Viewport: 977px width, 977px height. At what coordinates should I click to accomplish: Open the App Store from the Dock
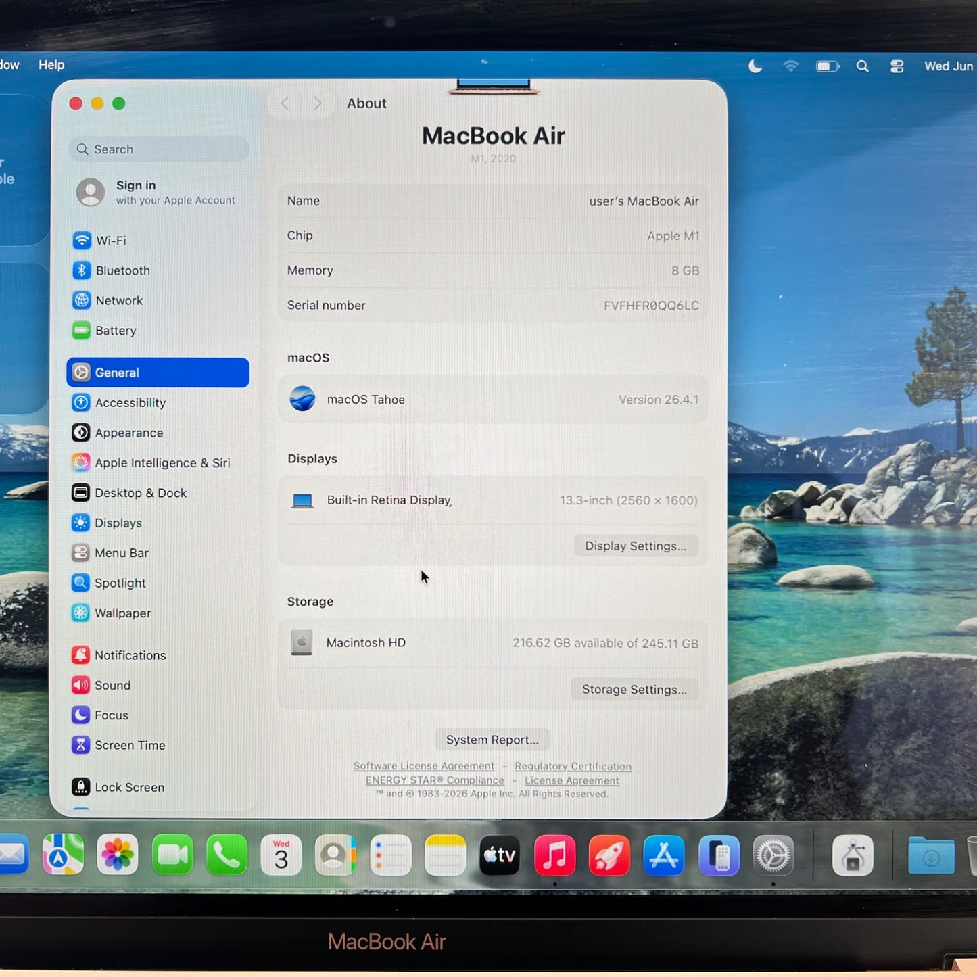click(x=664, y=855)
